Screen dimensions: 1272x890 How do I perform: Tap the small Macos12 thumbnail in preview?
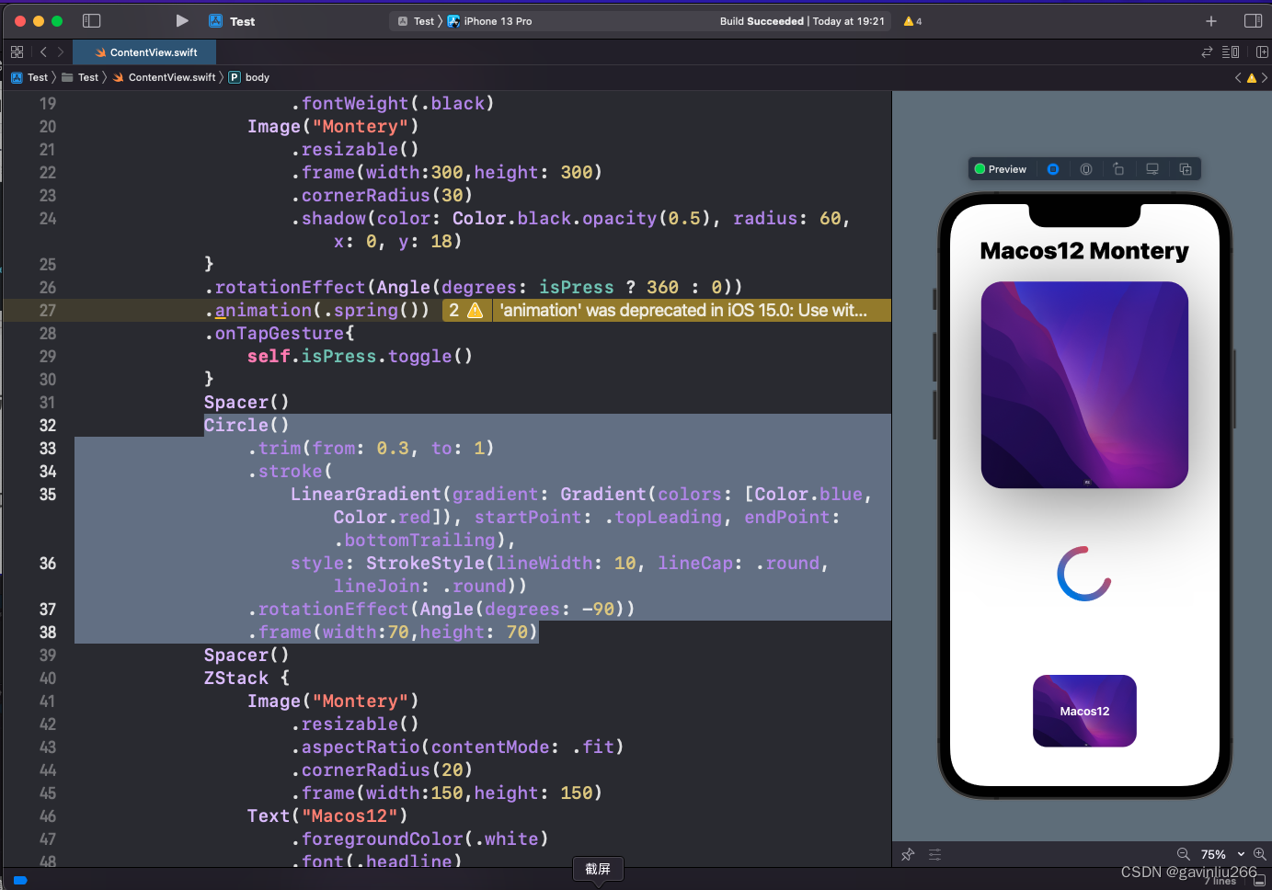tap(1084, 711)
